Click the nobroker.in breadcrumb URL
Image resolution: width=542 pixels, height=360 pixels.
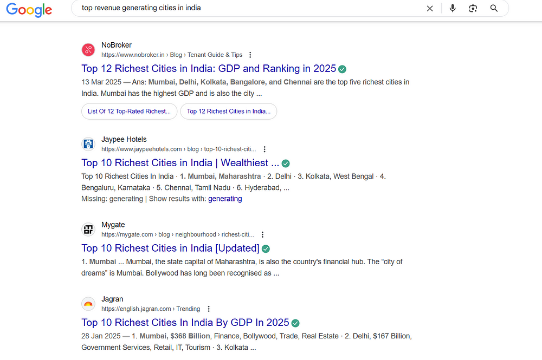[172, 55]
